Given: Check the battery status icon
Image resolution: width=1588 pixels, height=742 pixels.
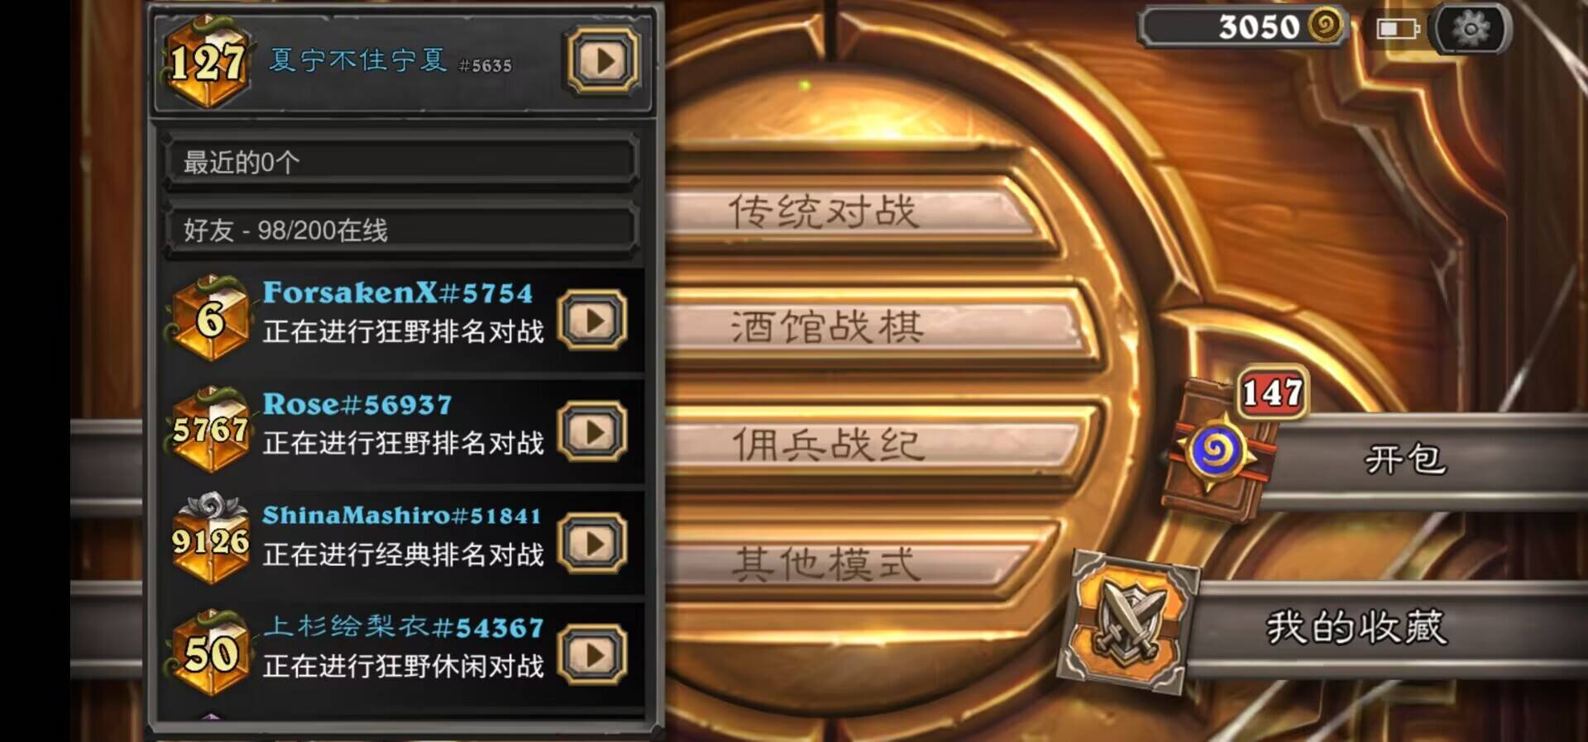Looking at the screenshot, I should 1397,29.
